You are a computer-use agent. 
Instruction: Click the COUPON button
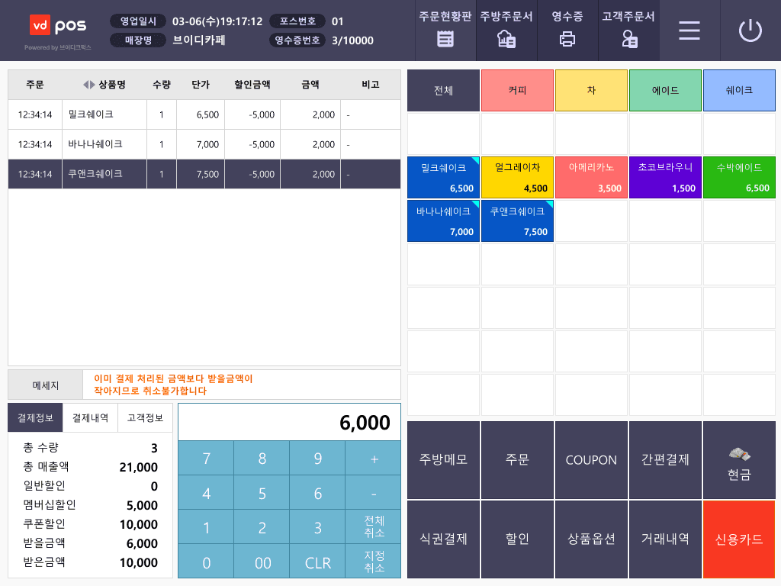click(x=591, y=460)
